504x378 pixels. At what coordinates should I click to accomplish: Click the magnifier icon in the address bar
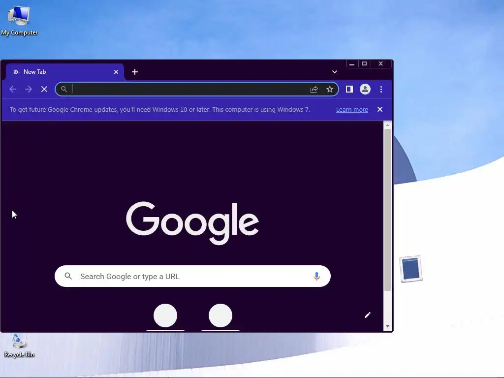[x=64, y=89]
